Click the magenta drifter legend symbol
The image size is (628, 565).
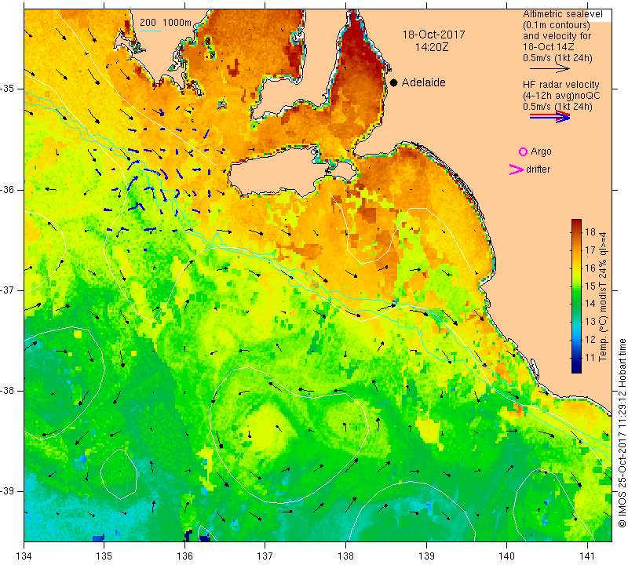point(516,169)
